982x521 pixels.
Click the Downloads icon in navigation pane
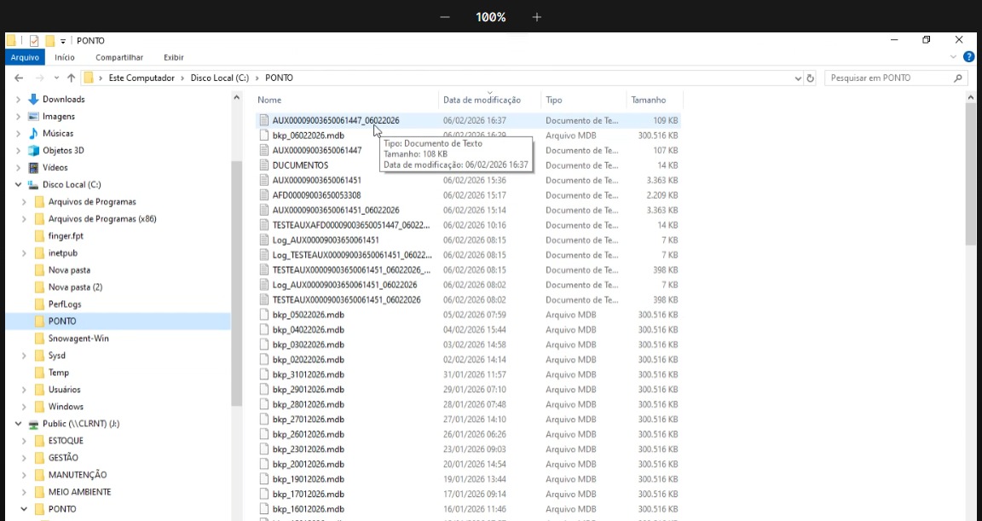33,99
